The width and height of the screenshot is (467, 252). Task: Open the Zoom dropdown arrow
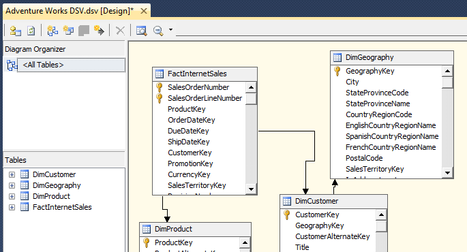tap(170, 30)
